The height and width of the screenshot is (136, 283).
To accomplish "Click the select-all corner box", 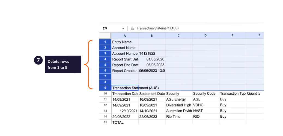I will point(105,36).
